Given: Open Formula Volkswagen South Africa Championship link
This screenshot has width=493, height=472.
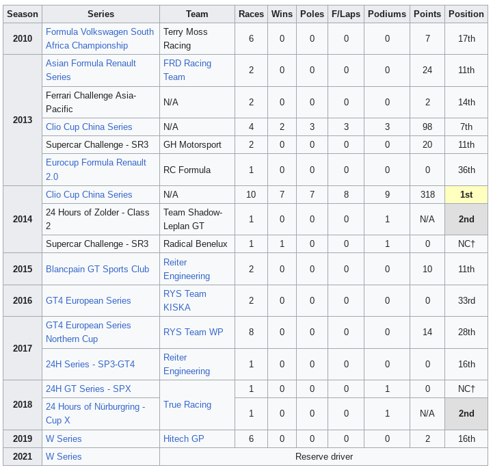Looking at the screenshot, I should point(100,39).
